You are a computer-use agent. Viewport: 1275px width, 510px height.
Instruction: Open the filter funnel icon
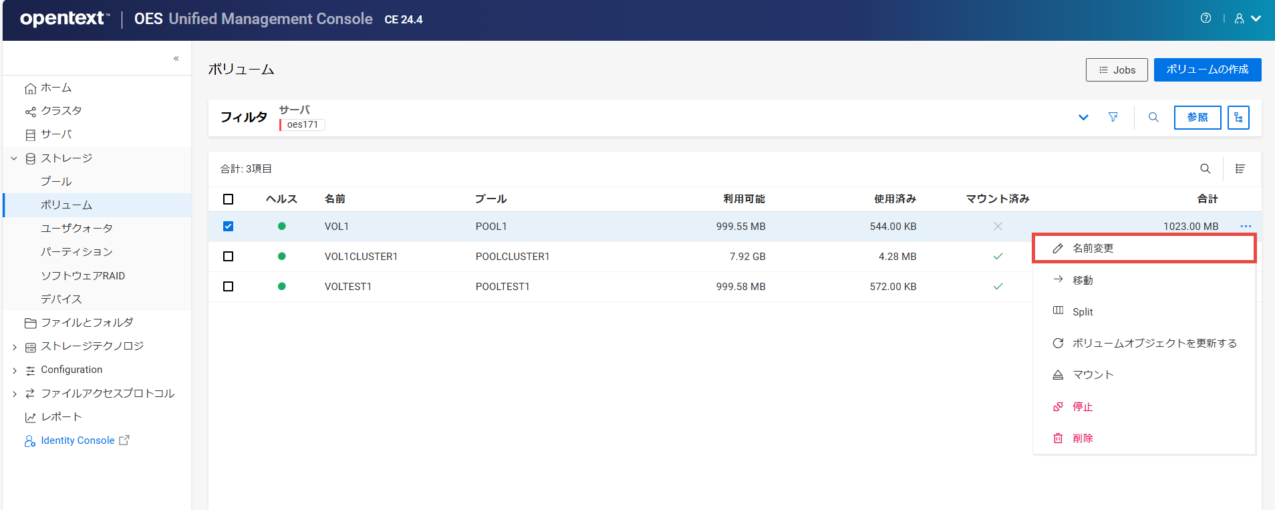coord(1113,118)
